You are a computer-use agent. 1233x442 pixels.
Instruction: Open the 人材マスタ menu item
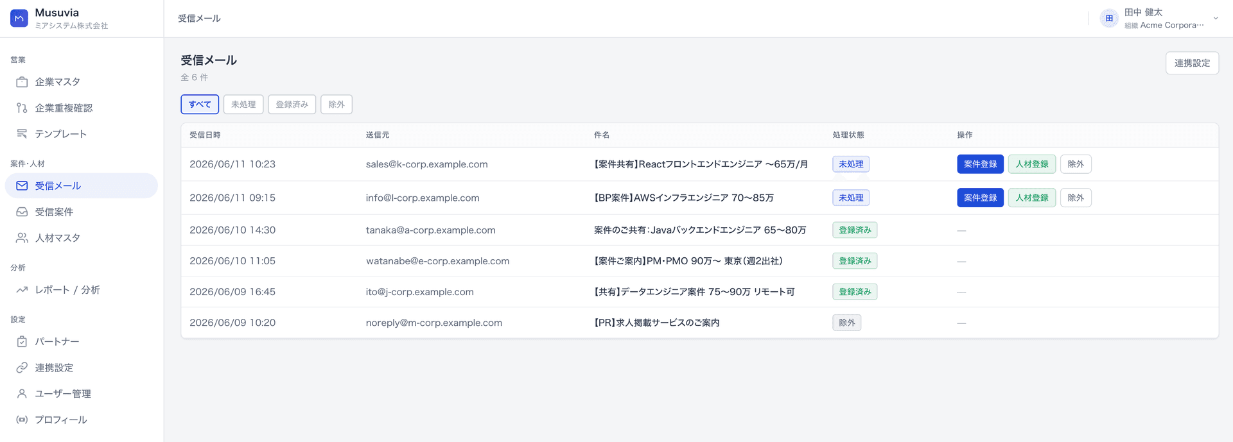pos(82,238)
